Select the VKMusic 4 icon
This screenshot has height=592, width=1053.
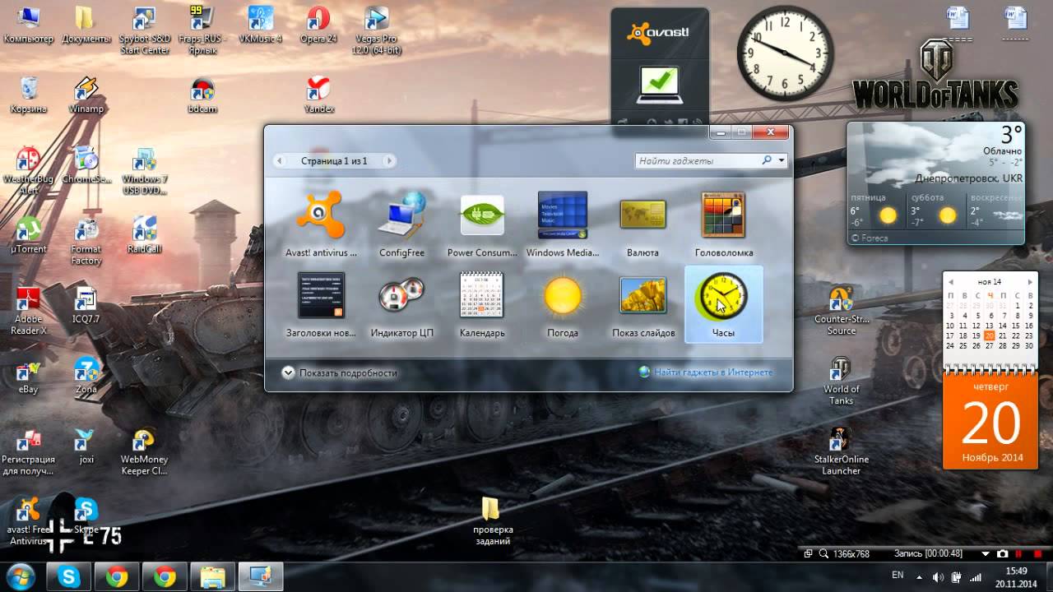(x=260, y=25)
